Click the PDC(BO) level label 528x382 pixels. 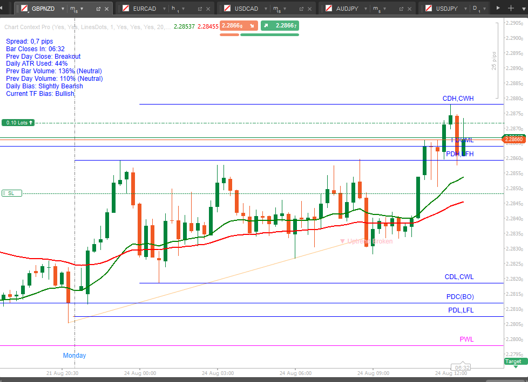pos(460,297)
